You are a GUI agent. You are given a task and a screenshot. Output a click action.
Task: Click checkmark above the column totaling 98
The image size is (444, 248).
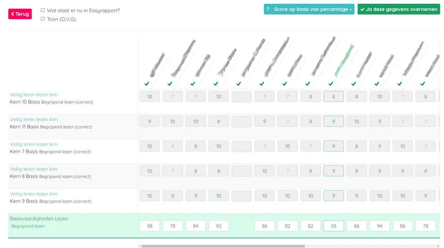tap(147, 84)
